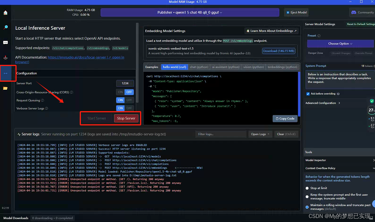
Task: Click the '0 downloading • 0 completed' status
Action: coord(52,218)
